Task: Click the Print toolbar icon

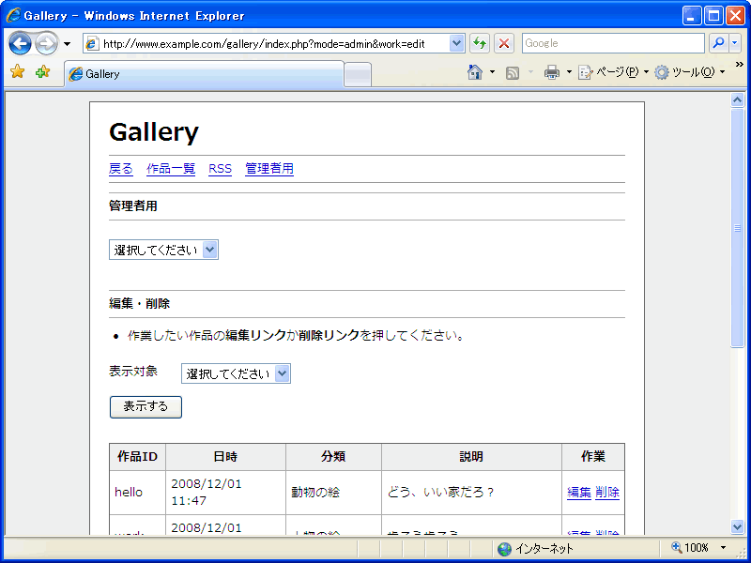Action: (552, 72)
